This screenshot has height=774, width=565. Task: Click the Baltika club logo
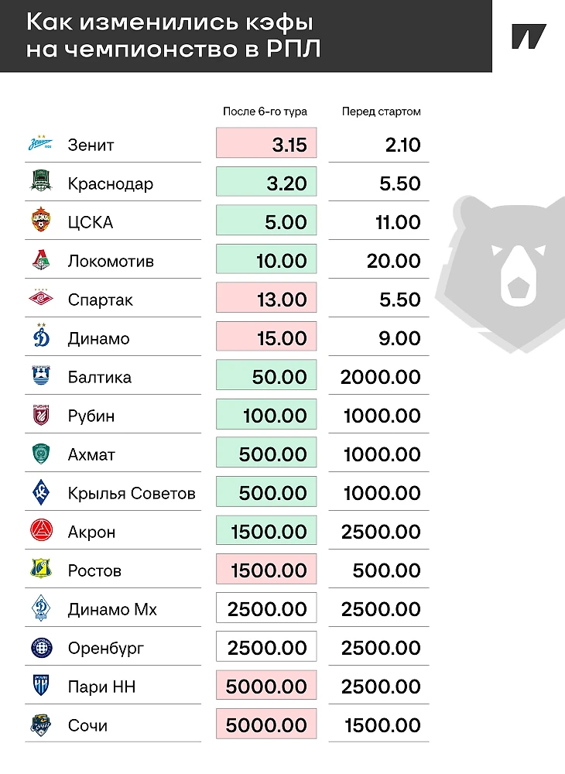[x=41, y=376]
